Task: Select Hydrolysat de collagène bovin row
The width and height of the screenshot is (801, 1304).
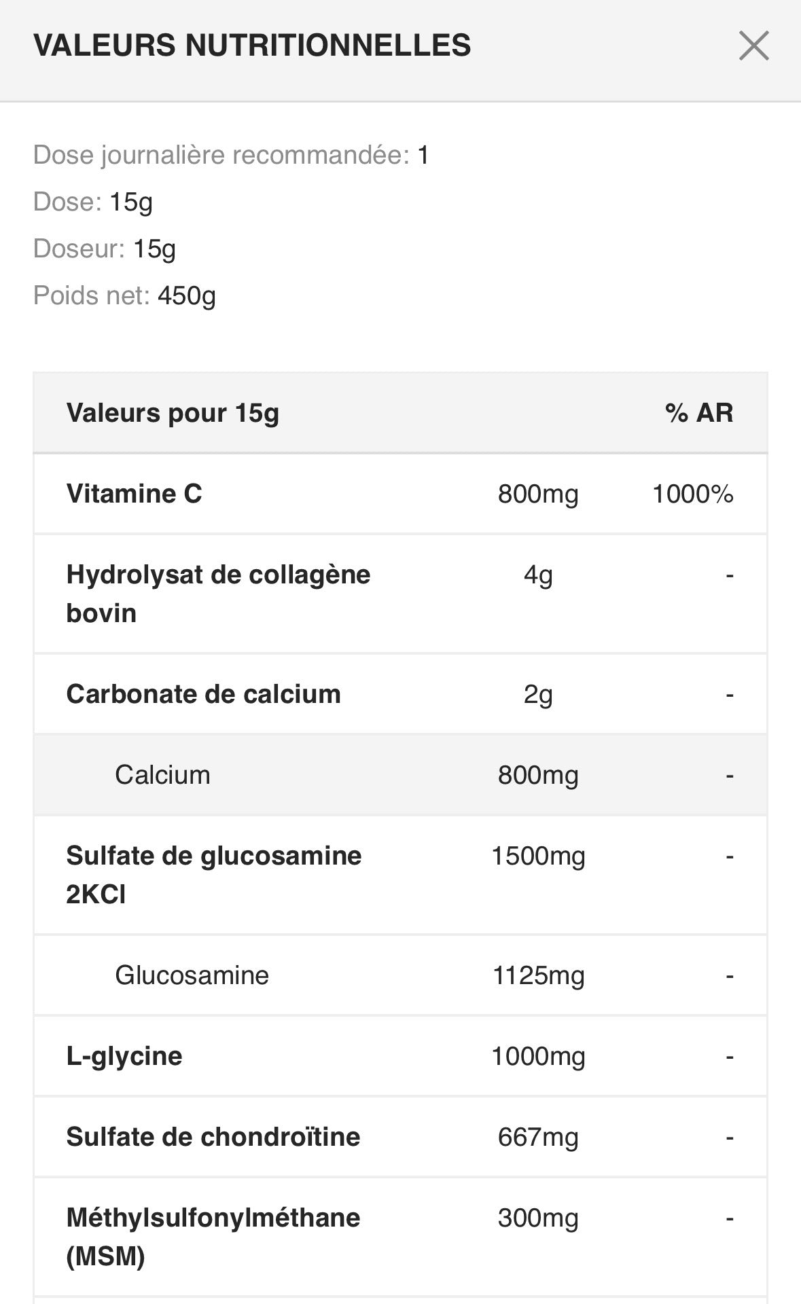Action: tap(218, 594)
